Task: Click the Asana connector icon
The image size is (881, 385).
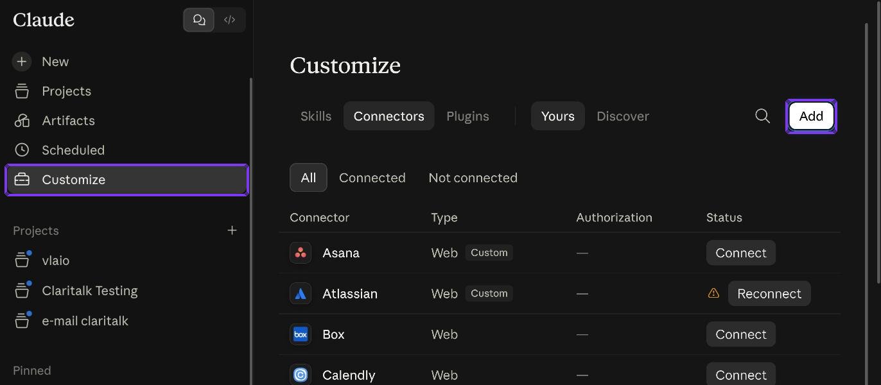Action: pyautogui.click(x=301, y=253)
